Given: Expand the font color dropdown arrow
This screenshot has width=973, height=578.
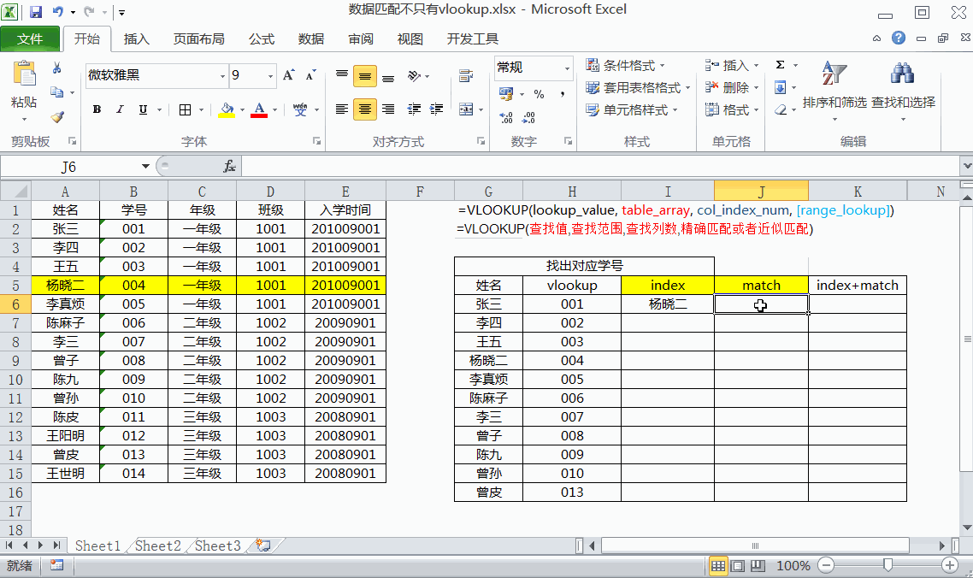Looking at the screenshot, I should tap(275, 110).
